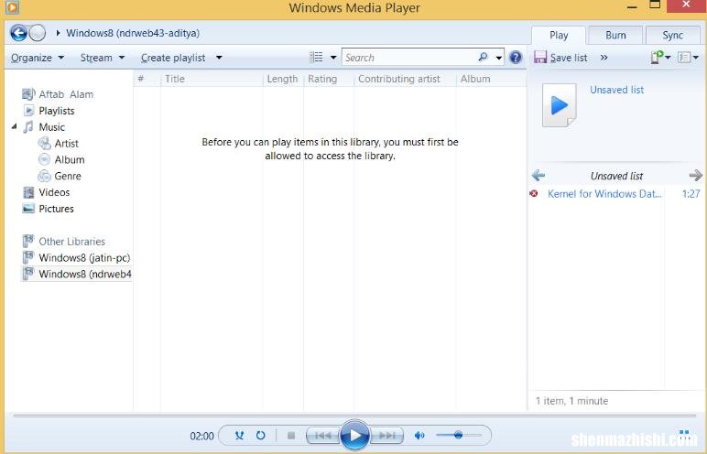707x454 pixels.
Task: Click the 02:00 elapsed time display
Action: tap(201, 436)
